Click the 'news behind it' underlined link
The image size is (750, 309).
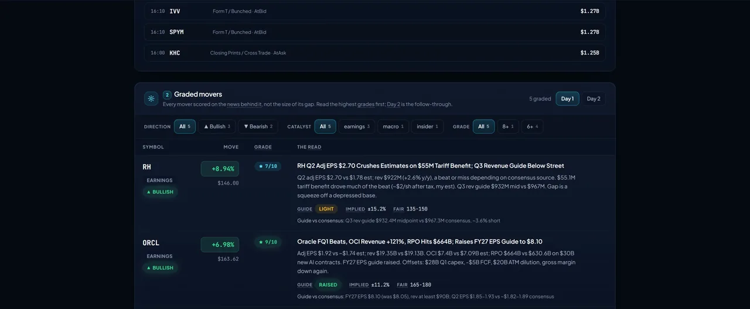(244, 104)
